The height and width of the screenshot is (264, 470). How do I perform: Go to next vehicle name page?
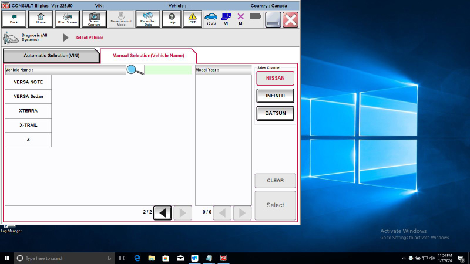pos(183,213)
